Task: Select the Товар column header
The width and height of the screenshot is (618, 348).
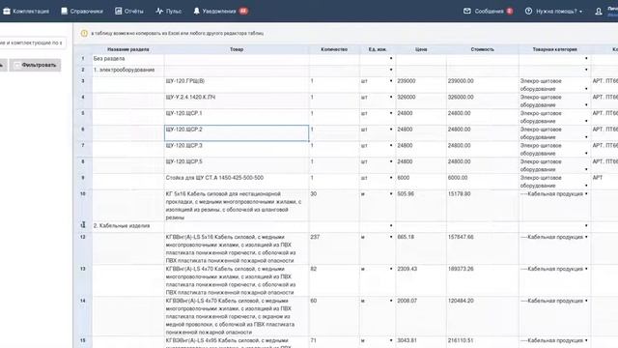Action: point(237,49)
